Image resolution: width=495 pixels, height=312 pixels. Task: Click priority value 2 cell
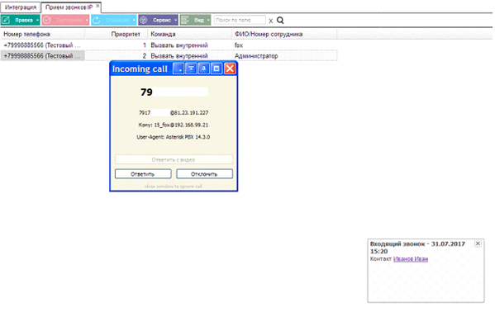[145, 56]
